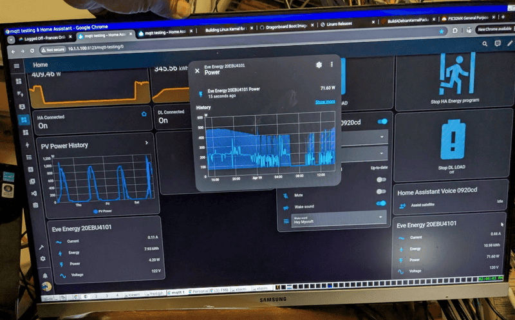The image size is (515, 320).
Task: Click the Stop DL LOAD label
Action: pos(452,167)
